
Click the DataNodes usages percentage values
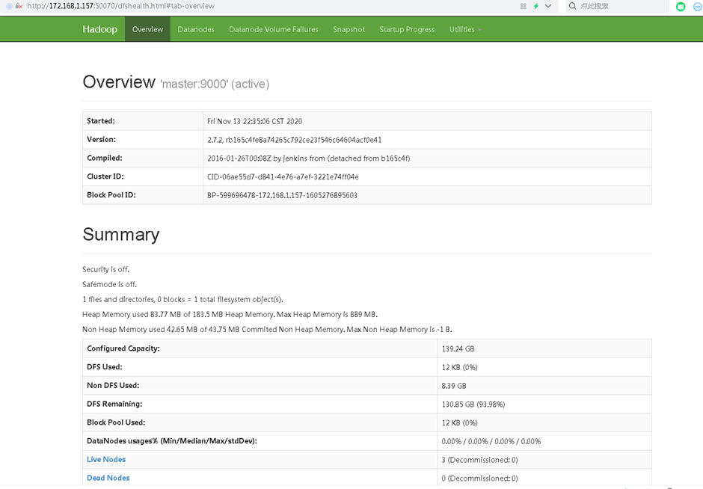[491, 441]
